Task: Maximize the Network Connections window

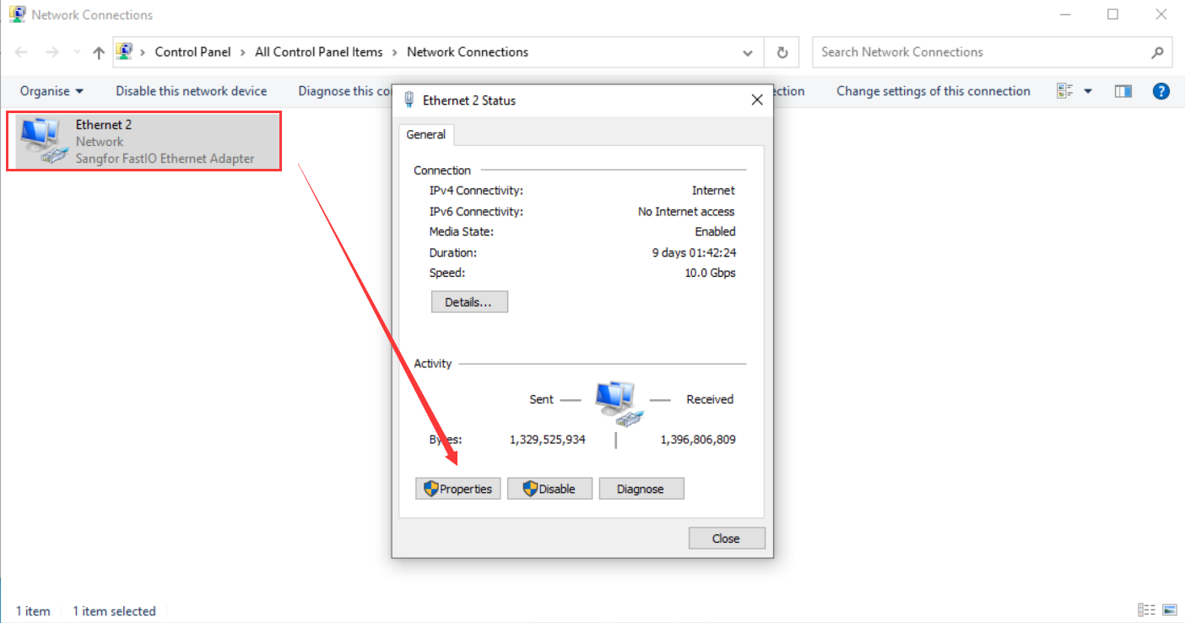Action: coord(1113,14)
